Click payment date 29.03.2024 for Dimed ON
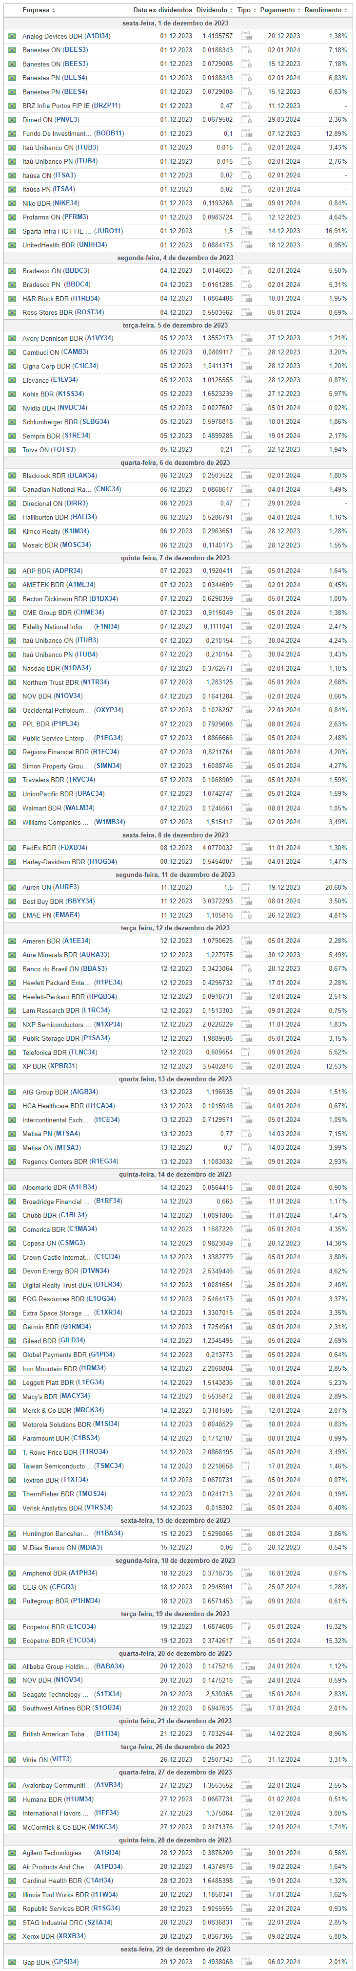The width and height of the screenshot is (356, 1971). [283, 120]
